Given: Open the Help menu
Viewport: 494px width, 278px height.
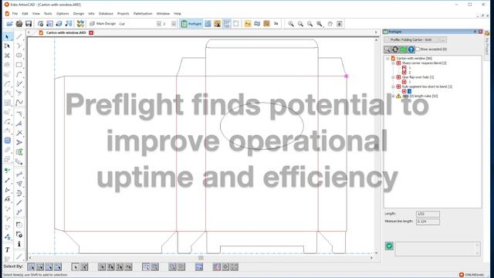Looking at the screenshot, I should pos(178,14).
